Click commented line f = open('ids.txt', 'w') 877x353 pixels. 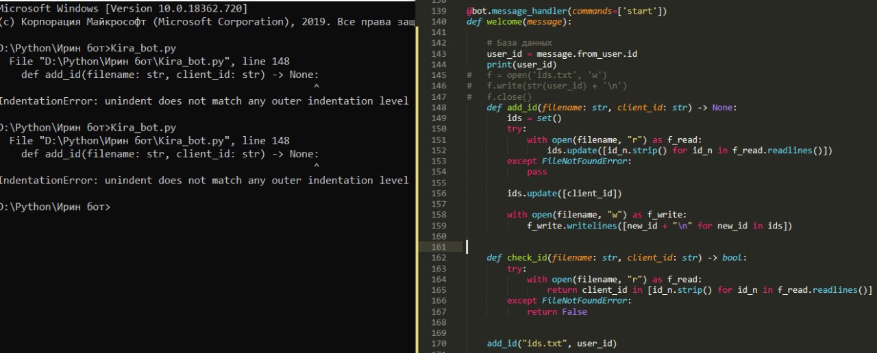point(547,75)
